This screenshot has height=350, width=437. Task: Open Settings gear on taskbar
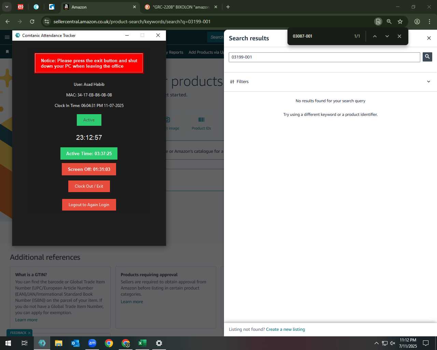click(159, 343)
